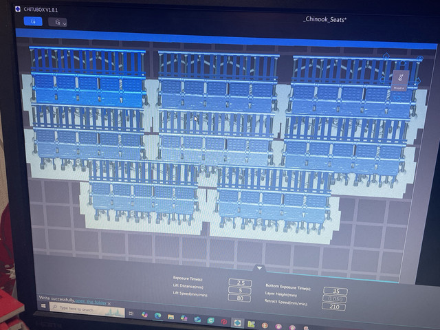Click the view cube right arrow
Viewport: 440px width, 330px height.
418,80
